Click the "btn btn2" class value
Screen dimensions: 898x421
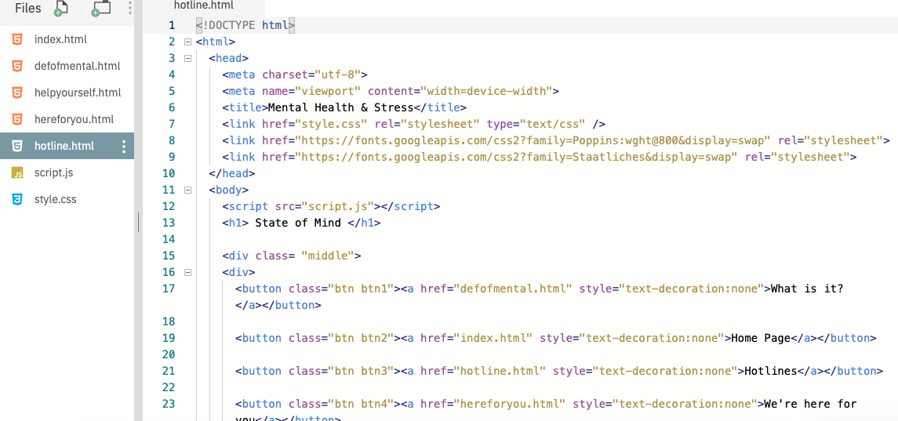(361, 338)
